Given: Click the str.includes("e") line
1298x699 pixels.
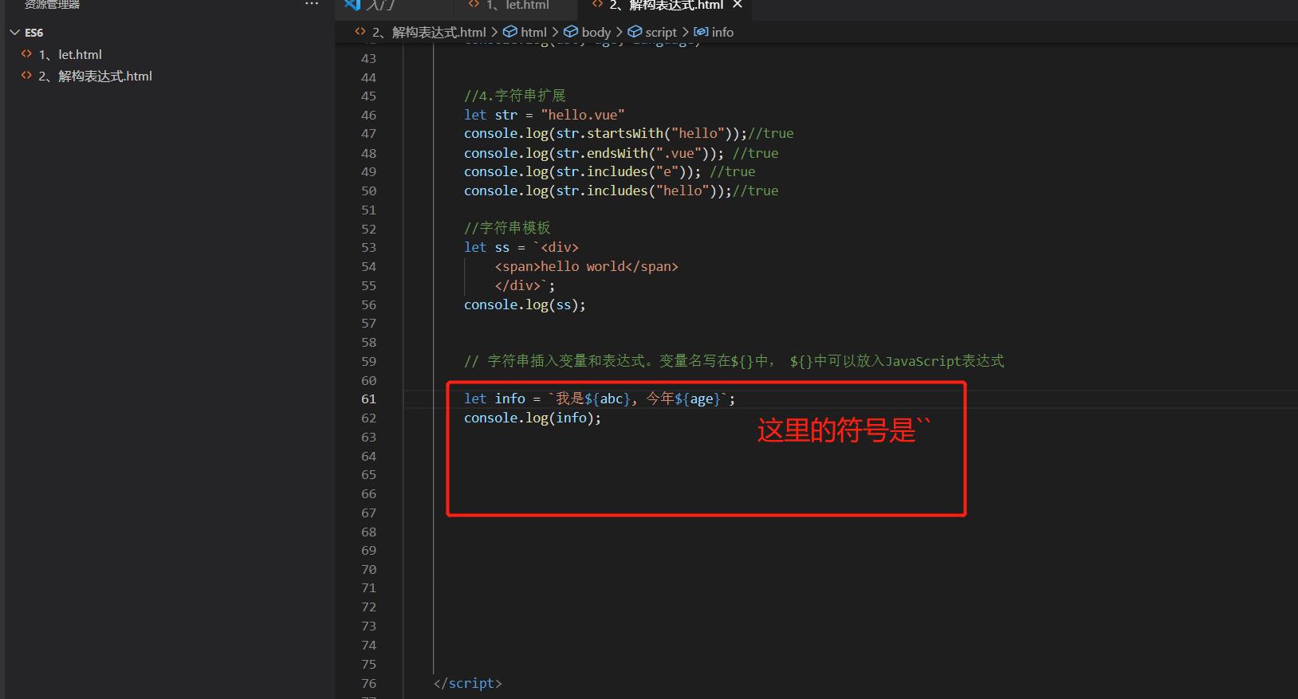Looking at the screenshot, I should (609, 171).
